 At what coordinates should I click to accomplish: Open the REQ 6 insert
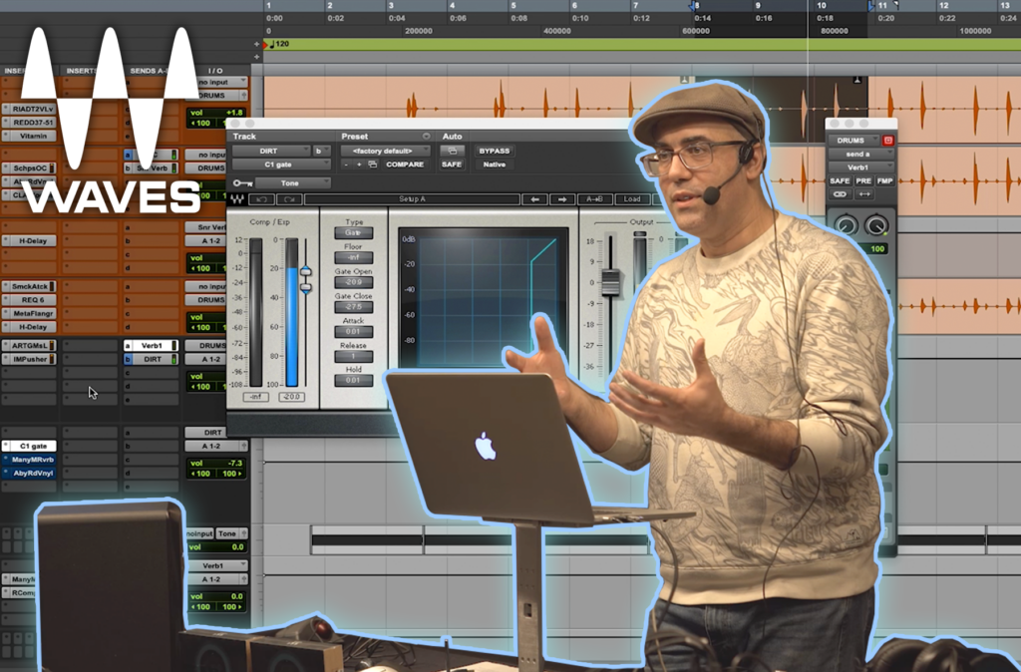29,300
